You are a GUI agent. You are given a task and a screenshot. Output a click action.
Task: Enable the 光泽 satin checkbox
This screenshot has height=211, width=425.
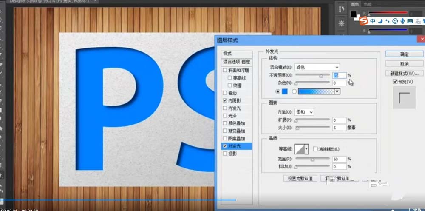coord(225,116)
